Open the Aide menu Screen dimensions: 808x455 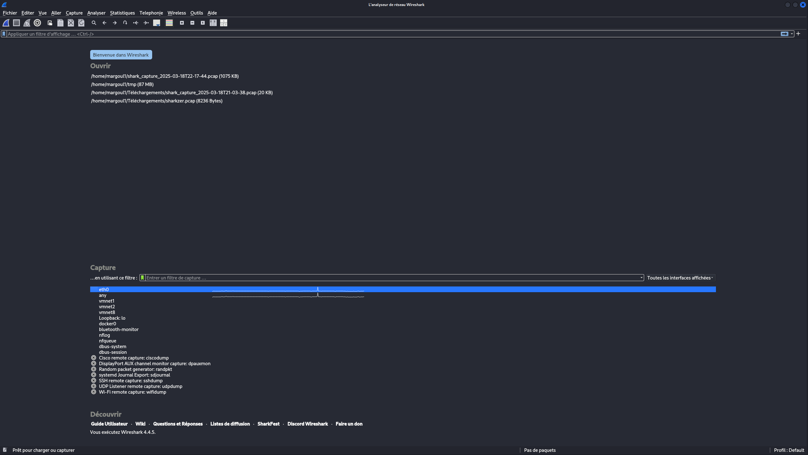coord(212,13)
